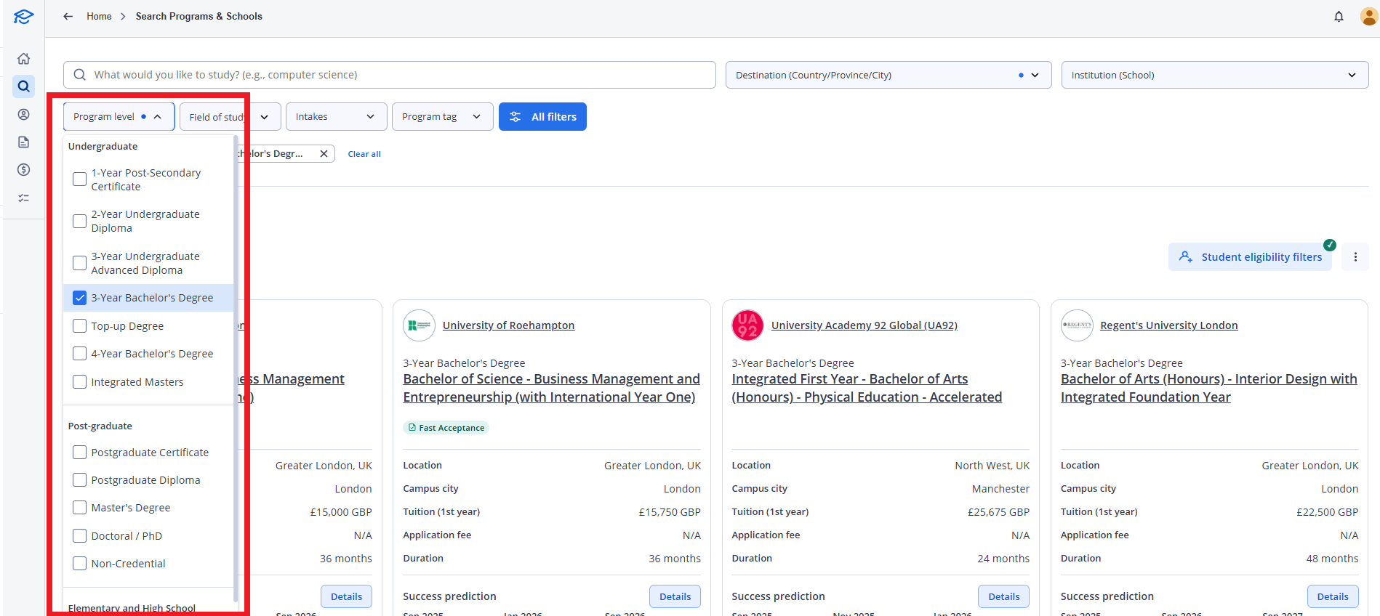Uncheck 3-Year Bachelor's Degree

[x=80, y=298]
